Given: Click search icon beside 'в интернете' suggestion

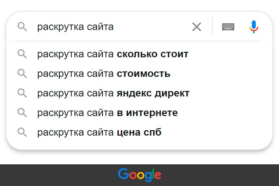Looking at the screenshot, I should point(22,113).
